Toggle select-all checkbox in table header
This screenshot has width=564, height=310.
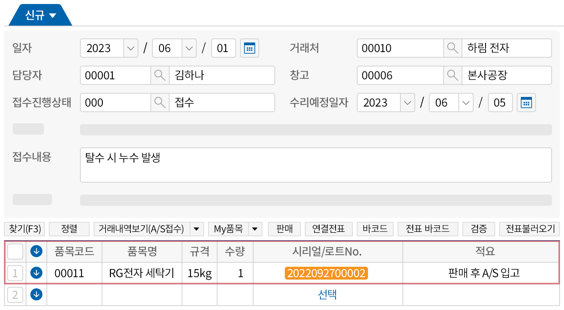[x=15, y=252]
